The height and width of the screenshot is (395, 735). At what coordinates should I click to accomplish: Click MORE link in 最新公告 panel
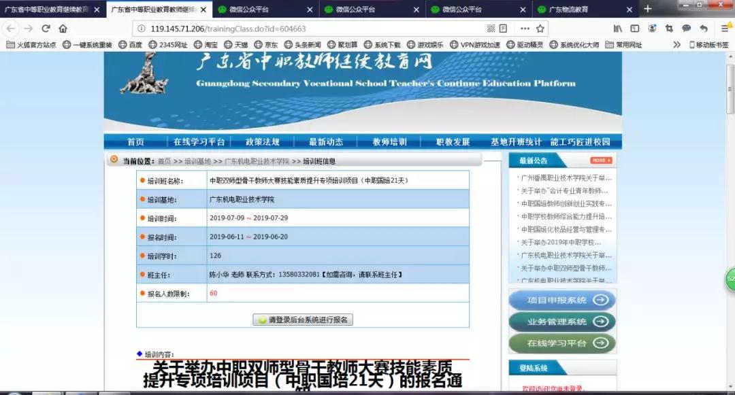click(601, 160)
